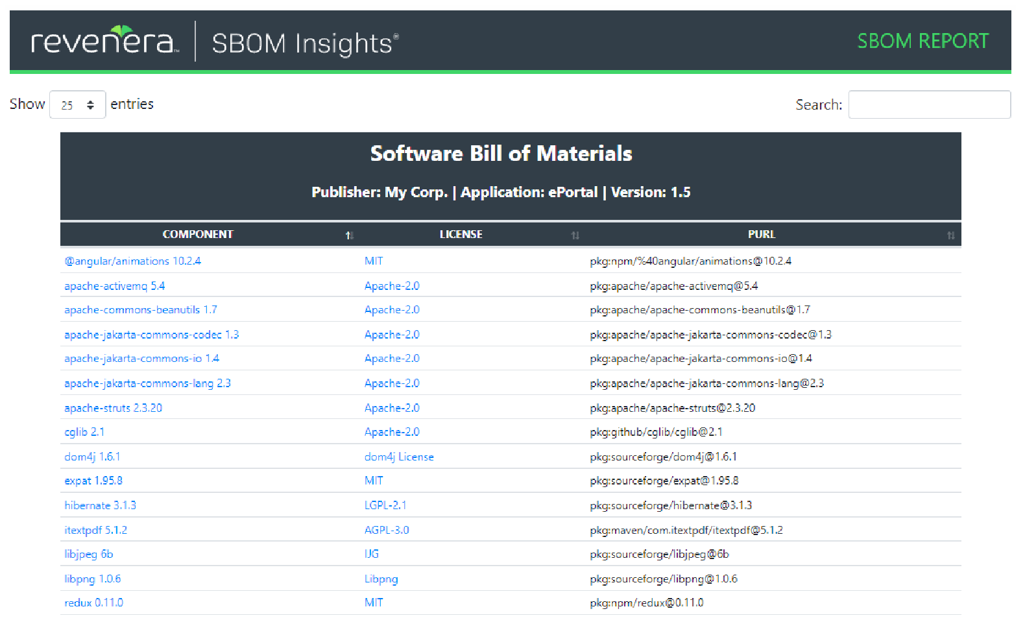Screen dimensions: 1025x622
Task: Click the SBOM REPORT heading
Action: (x=922, y=41)
